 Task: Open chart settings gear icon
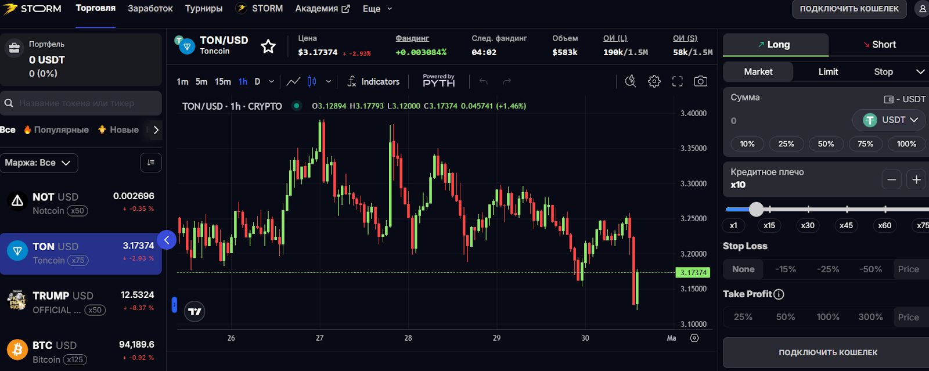654,81
